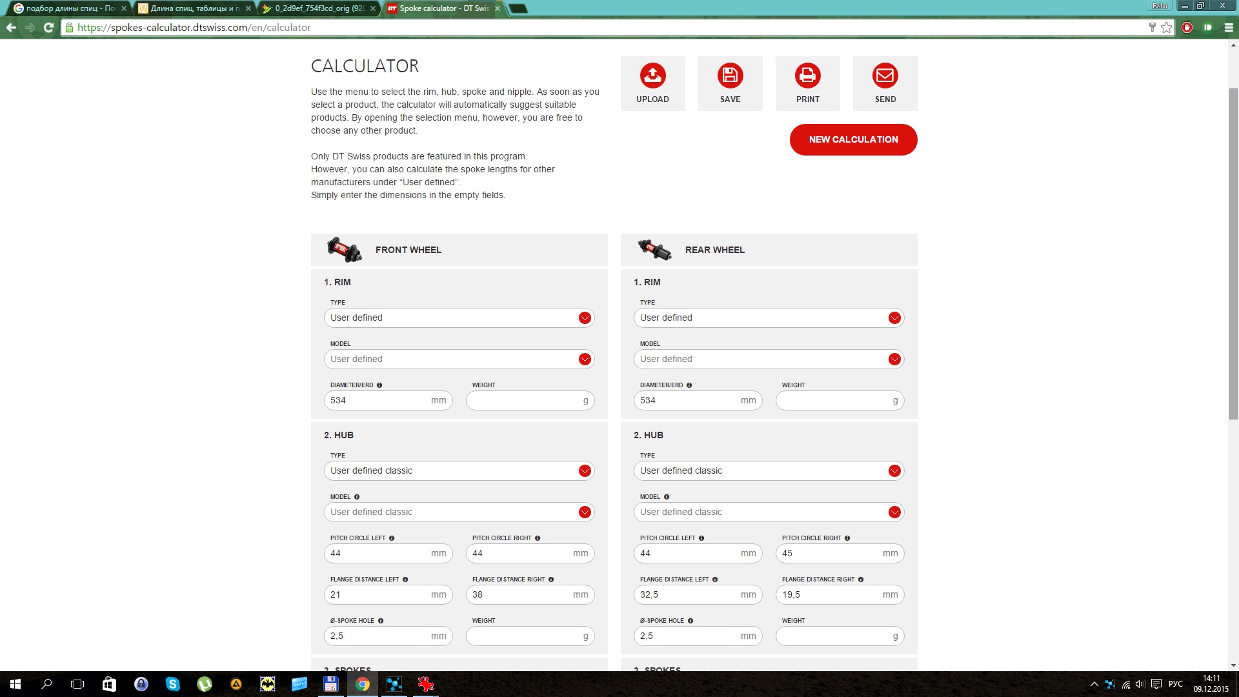Click the front wheel rim Weight field
This screenshot has height=697, width=1239.
point(524,400)
